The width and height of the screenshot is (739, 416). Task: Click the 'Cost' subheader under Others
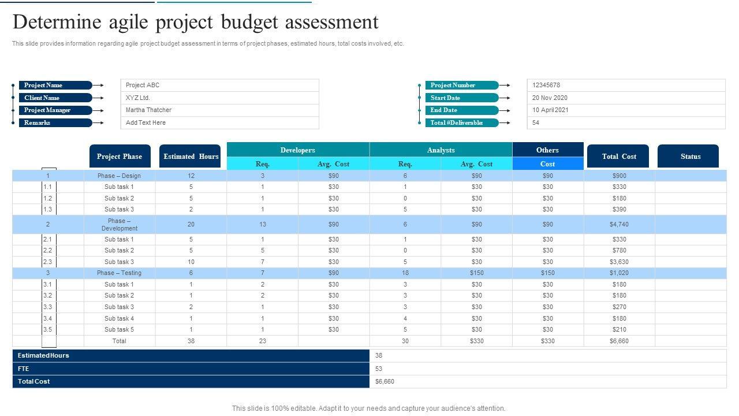click(x=548, y=164)
